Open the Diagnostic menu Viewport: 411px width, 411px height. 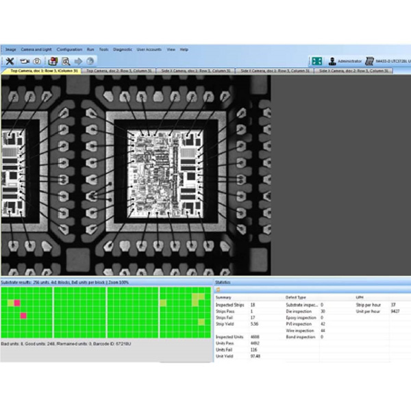click(123, 49)
